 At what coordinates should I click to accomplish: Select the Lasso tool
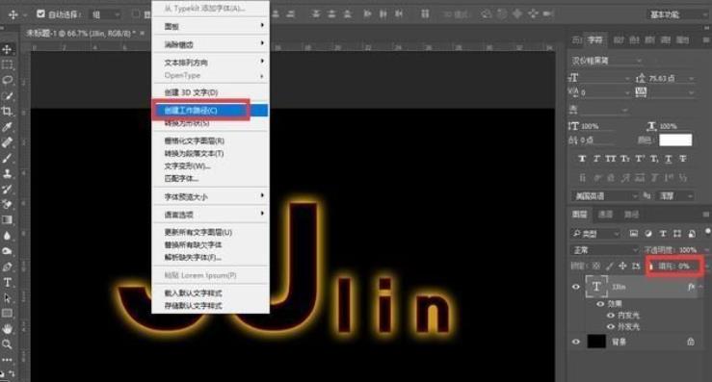pos(8,80)
